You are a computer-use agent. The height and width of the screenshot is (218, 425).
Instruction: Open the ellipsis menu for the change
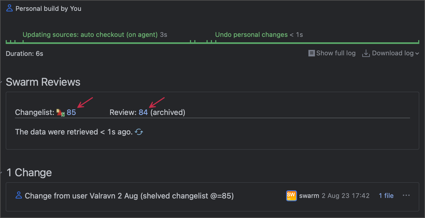tap(406, 195)
